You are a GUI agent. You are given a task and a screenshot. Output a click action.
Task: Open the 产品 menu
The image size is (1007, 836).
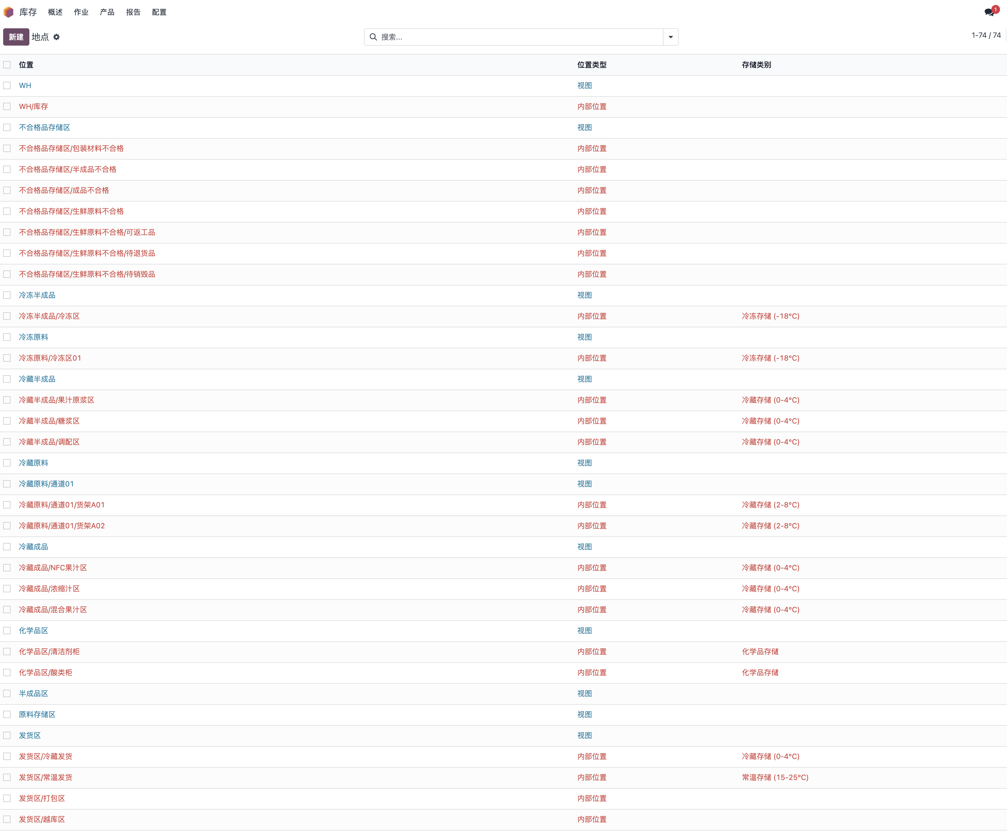pos(107,12)
